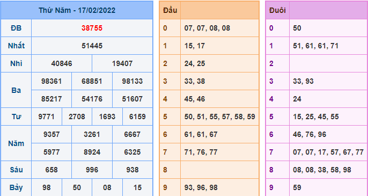Viewport: 368px width, 196px height.
Task: Click Đuôi row 5 values '15, 25, 45, 55'
Action: click(x=315, y=117)
